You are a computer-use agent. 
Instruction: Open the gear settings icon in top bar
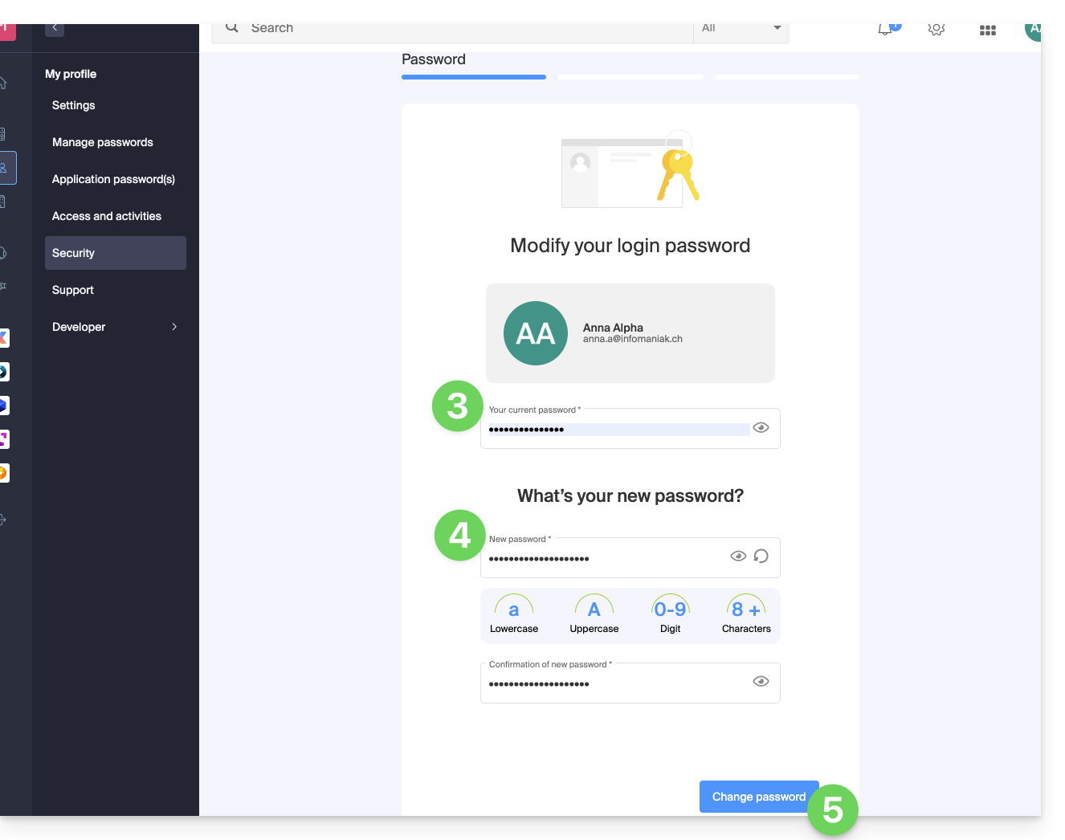point(936,30)
